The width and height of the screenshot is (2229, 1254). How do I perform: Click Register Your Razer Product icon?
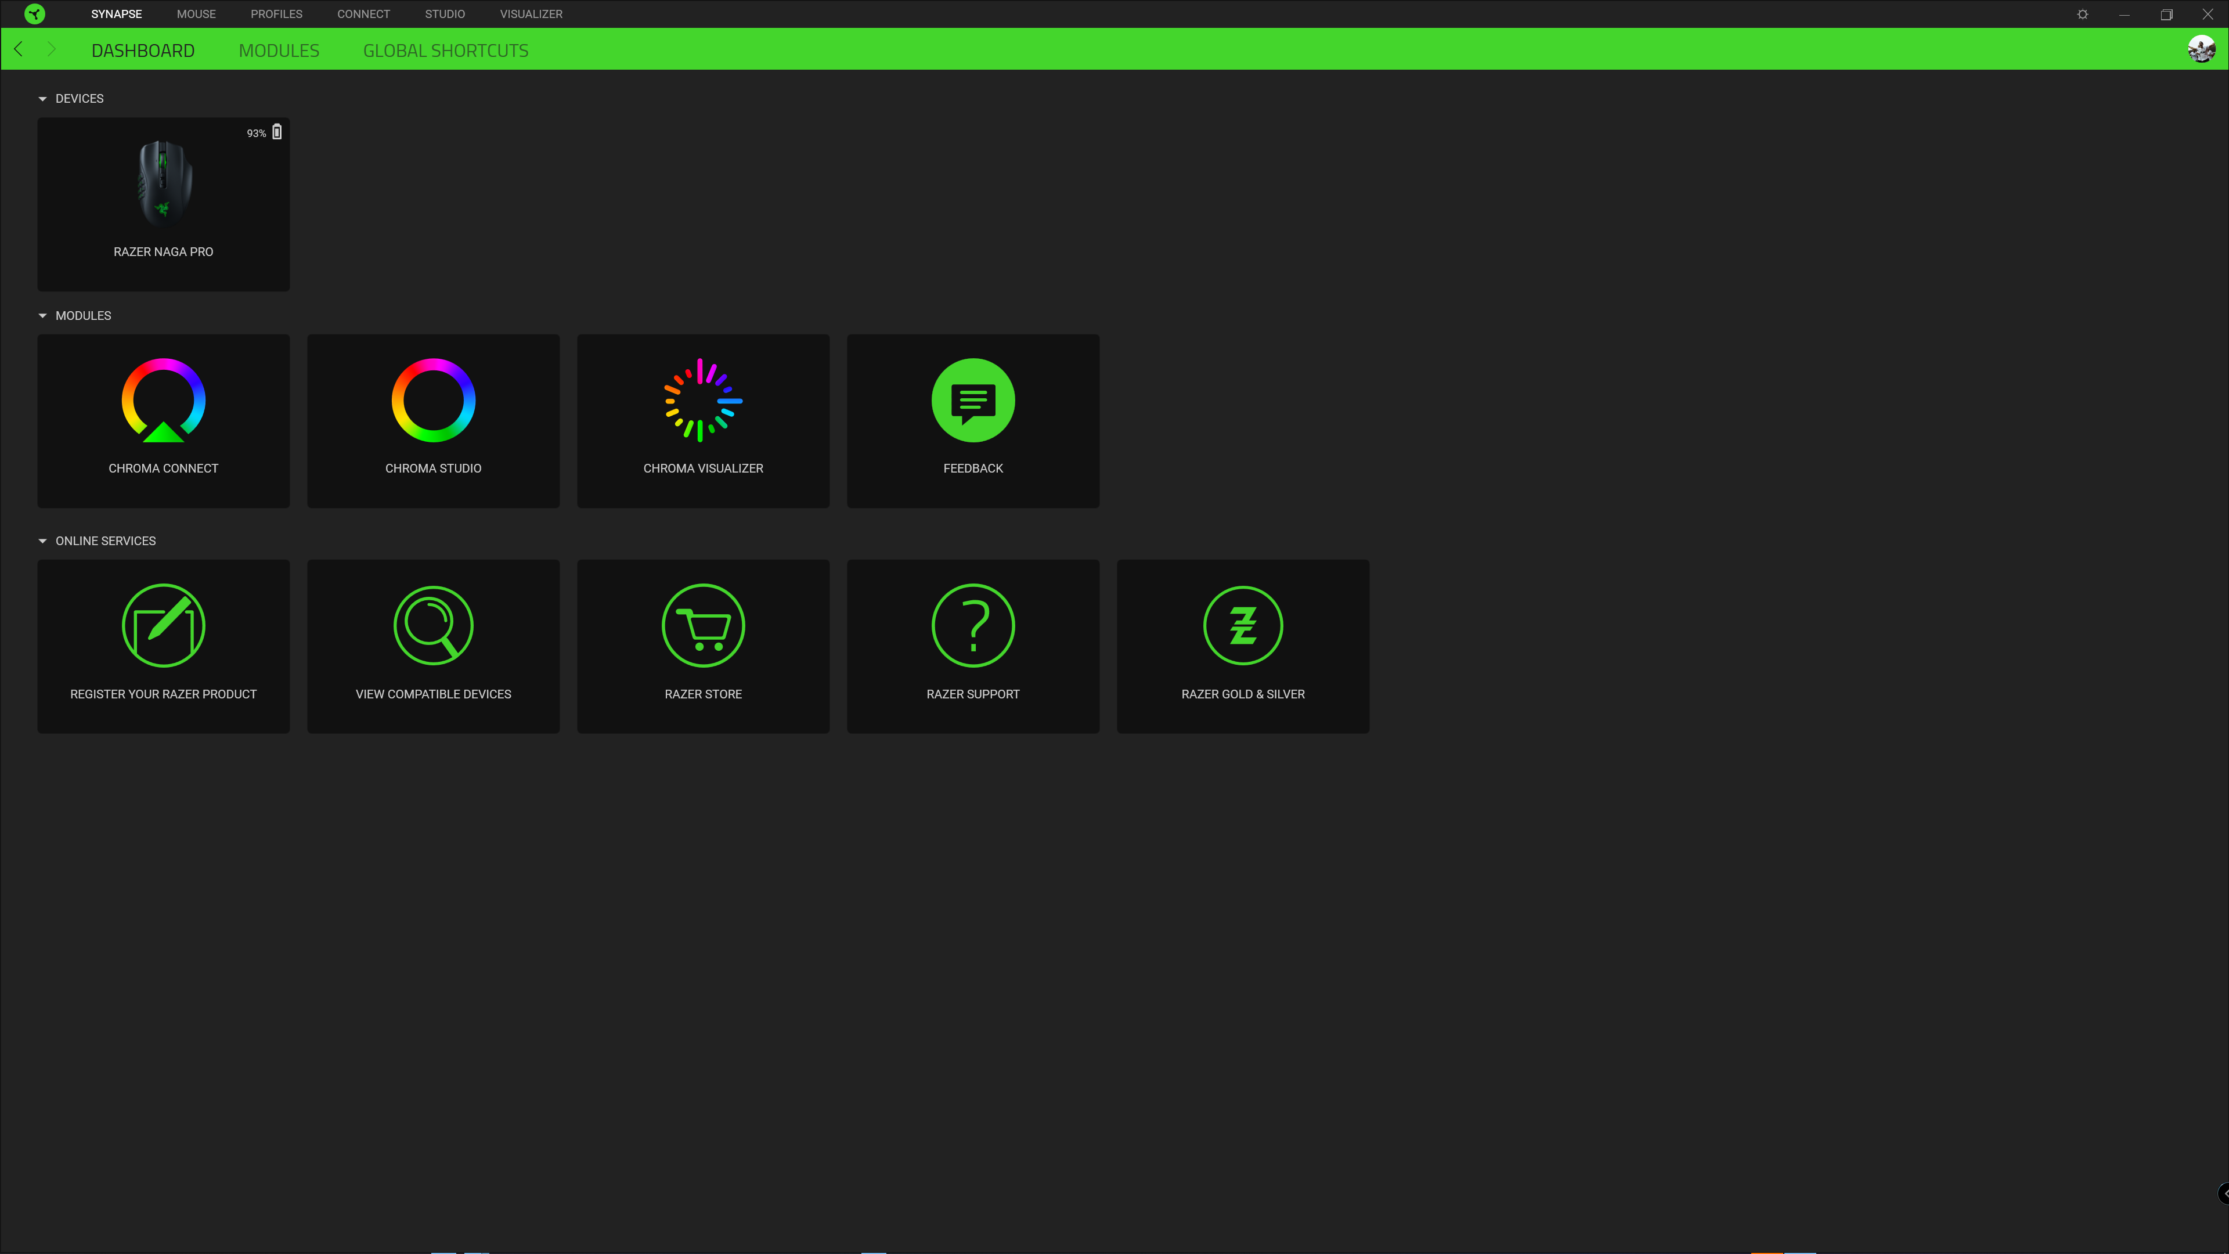point(163,626)
